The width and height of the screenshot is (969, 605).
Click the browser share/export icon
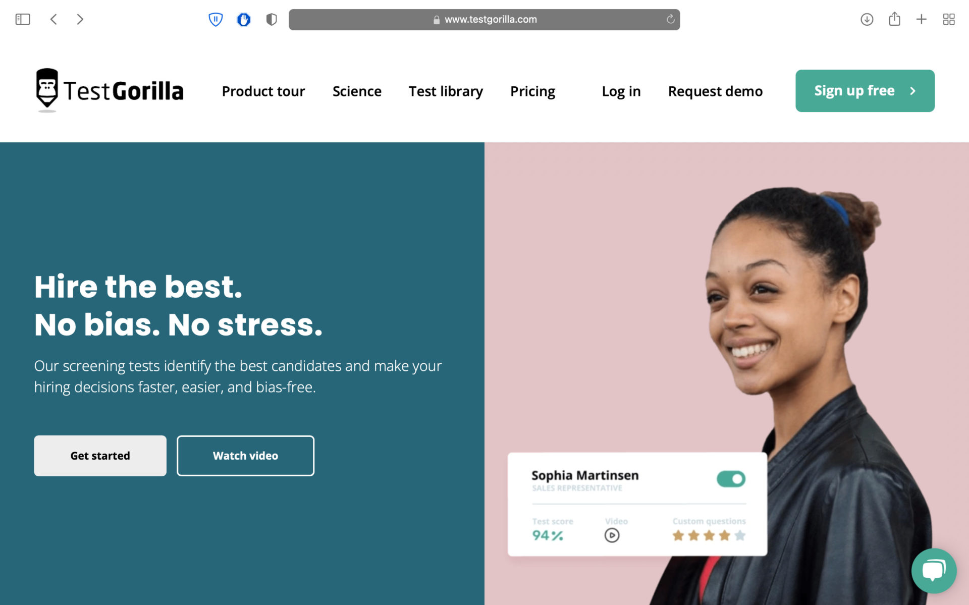[894, 19]
